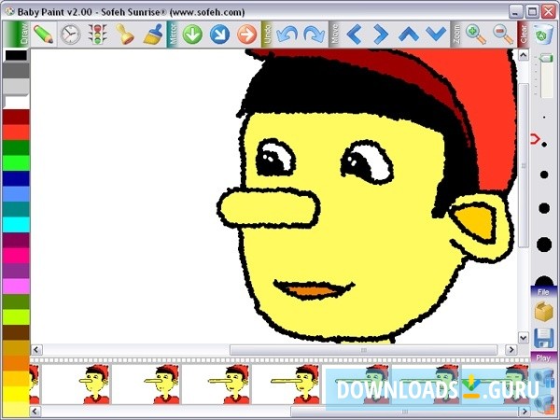Screen dimensions: 560x420
Task: Click the green slider handle at top right
Action: (546, 58)
